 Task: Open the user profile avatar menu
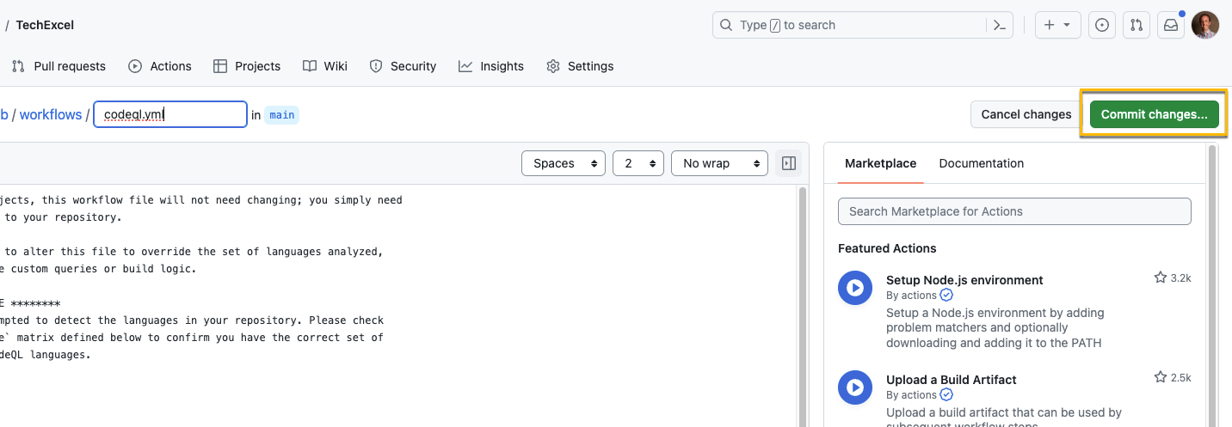pos(1204,25)
